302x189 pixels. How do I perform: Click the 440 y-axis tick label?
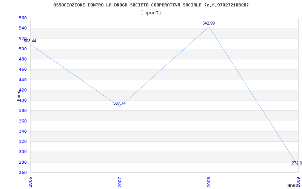point(23,80)
